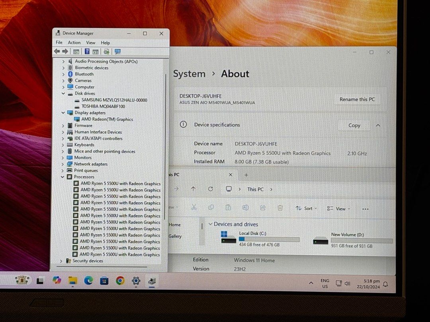
Task: Collapse the Disk drives category
Action: coord(63,93)
